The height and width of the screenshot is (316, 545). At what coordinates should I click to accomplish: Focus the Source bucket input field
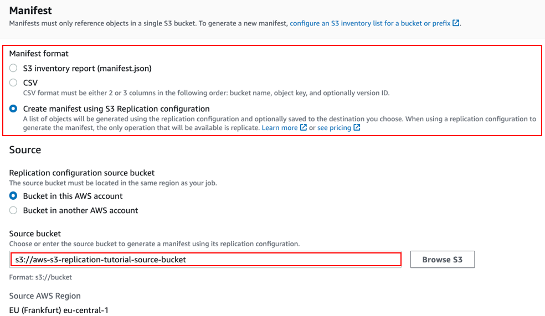tap(205, 260)
